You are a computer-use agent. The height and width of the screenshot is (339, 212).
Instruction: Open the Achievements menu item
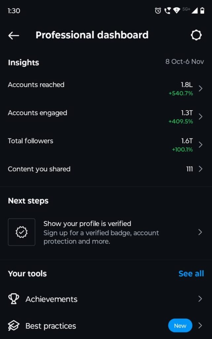click(52, 299)
